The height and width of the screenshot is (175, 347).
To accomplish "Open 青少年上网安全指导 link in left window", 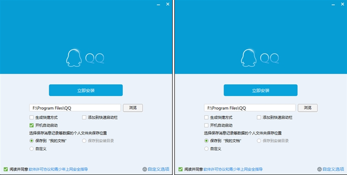I will click(x=71, y=169).
